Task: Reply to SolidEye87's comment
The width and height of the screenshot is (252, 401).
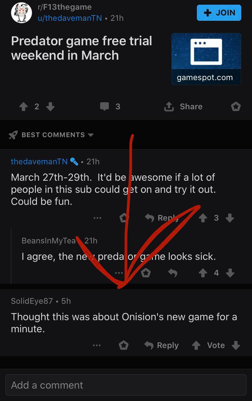Action: point(161,345)
